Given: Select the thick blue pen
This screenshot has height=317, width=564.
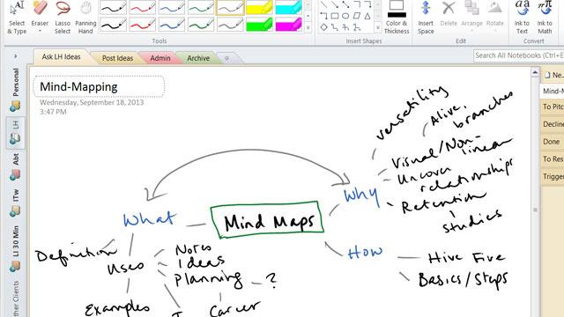Looking at the screenshot, I should [x=172, y=26].
